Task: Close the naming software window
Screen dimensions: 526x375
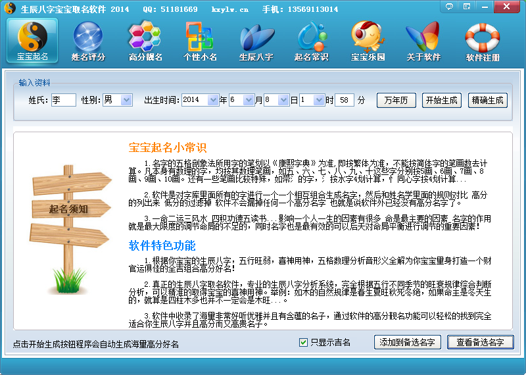Action: [506, 7]
